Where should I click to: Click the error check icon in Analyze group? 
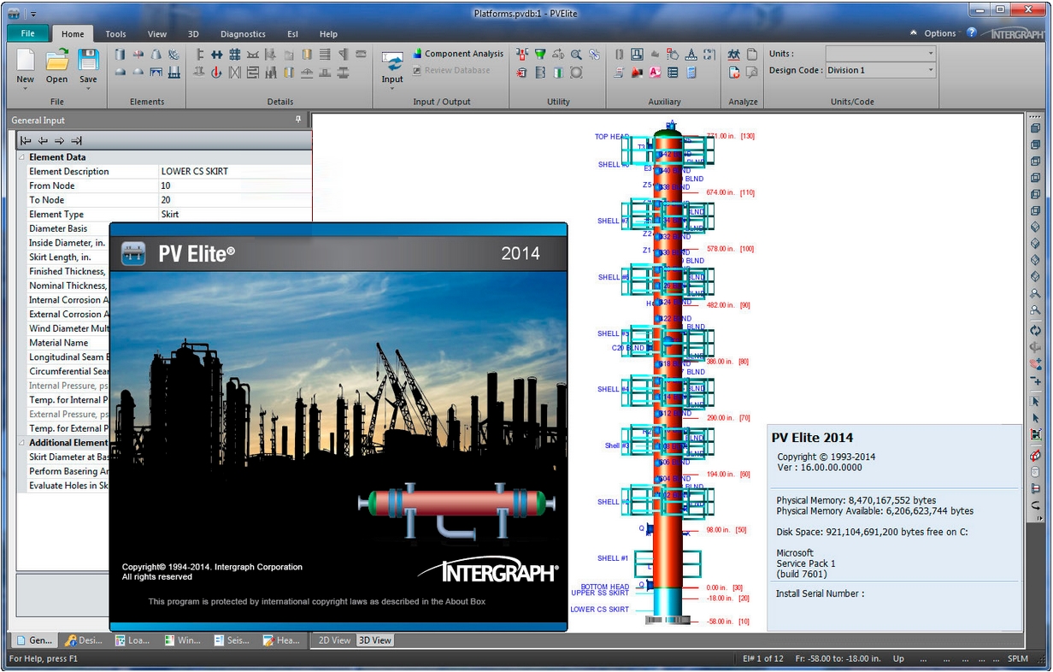click(734, 73)
